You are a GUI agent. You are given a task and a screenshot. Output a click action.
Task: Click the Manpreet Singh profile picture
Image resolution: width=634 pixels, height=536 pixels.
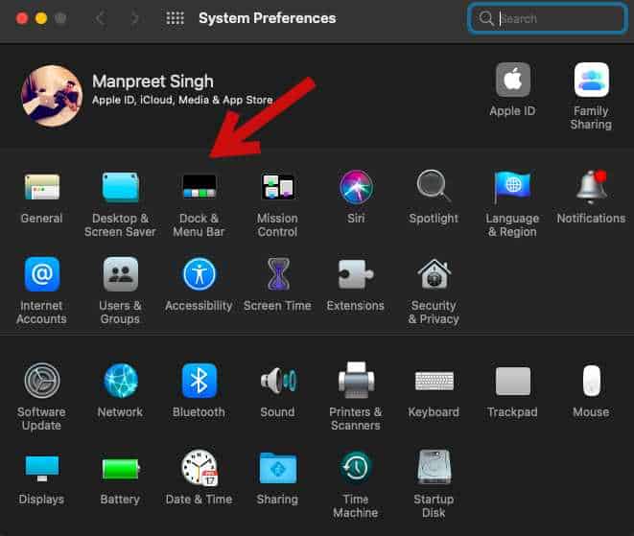(x=52, y=96)
